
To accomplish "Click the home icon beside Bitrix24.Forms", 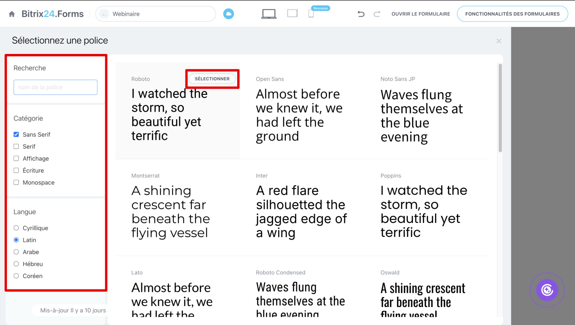I will [12, 14].
